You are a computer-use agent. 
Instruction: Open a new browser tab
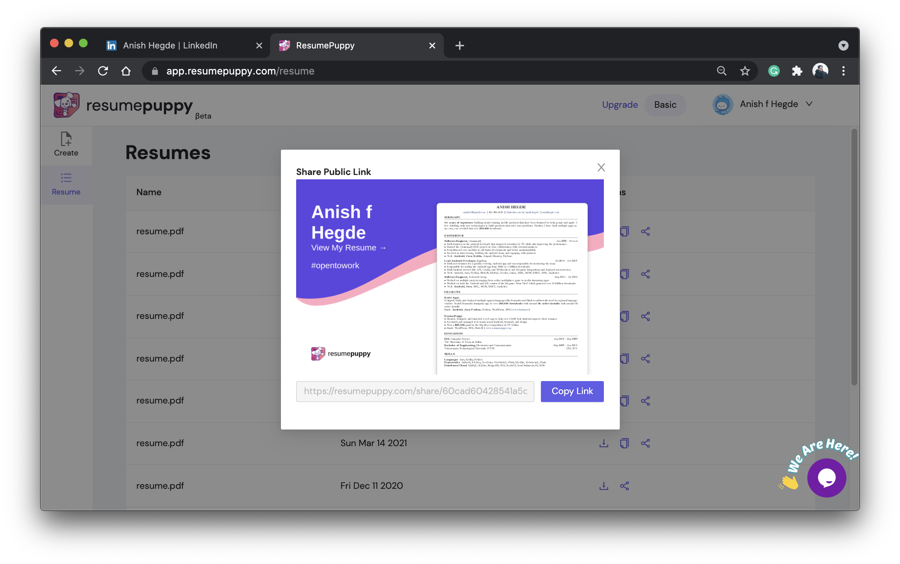[459, 46]
